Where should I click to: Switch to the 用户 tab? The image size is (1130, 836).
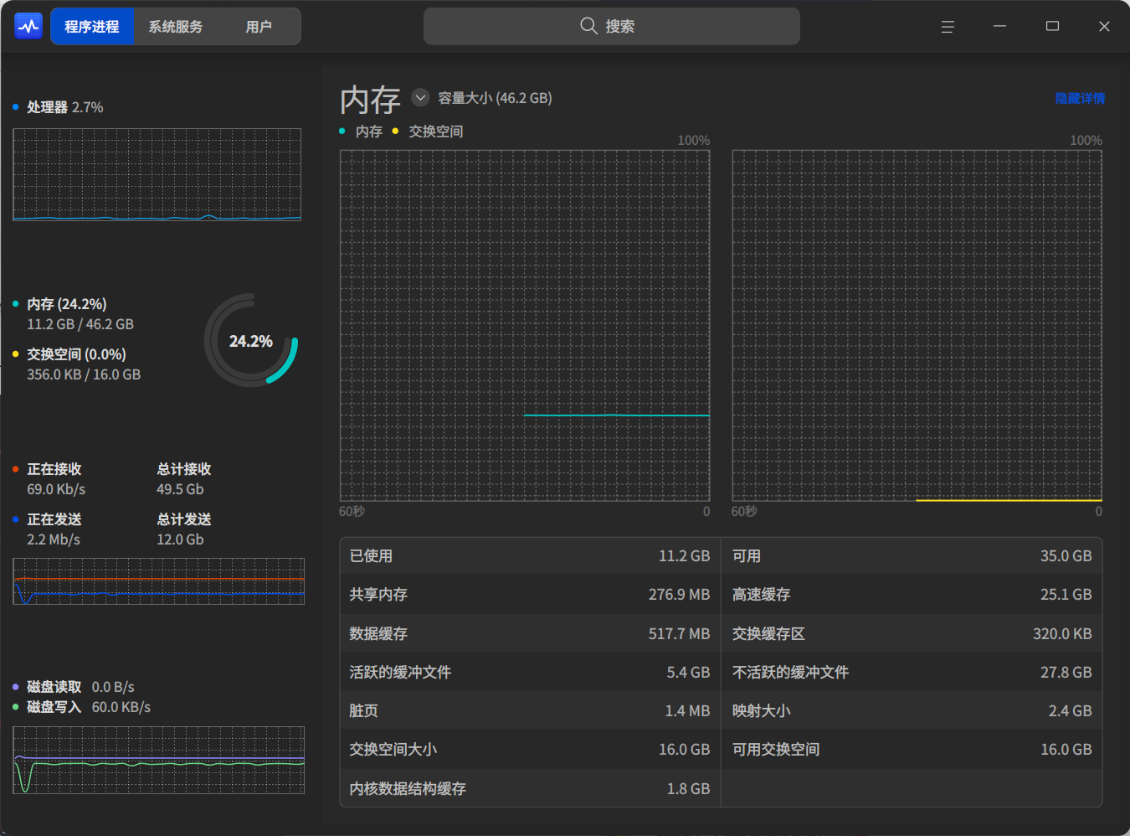[259, 27]
